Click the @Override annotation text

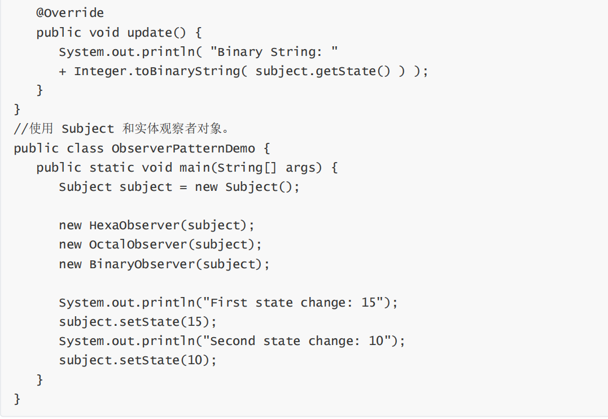(x=70, y=13)
